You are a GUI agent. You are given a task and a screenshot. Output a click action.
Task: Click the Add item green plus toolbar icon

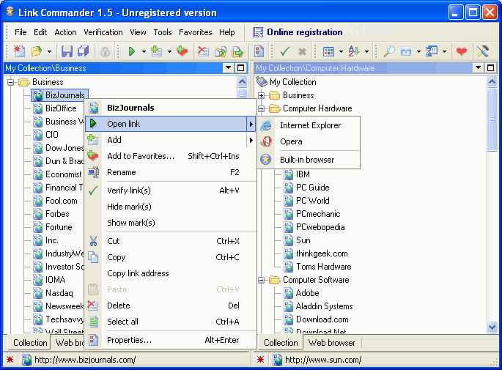pos(156,51)
